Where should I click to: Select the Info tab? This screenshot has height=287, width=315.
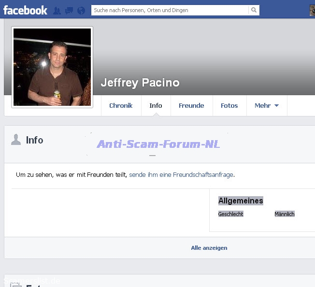pyautogui.click(x=156, y=105)
